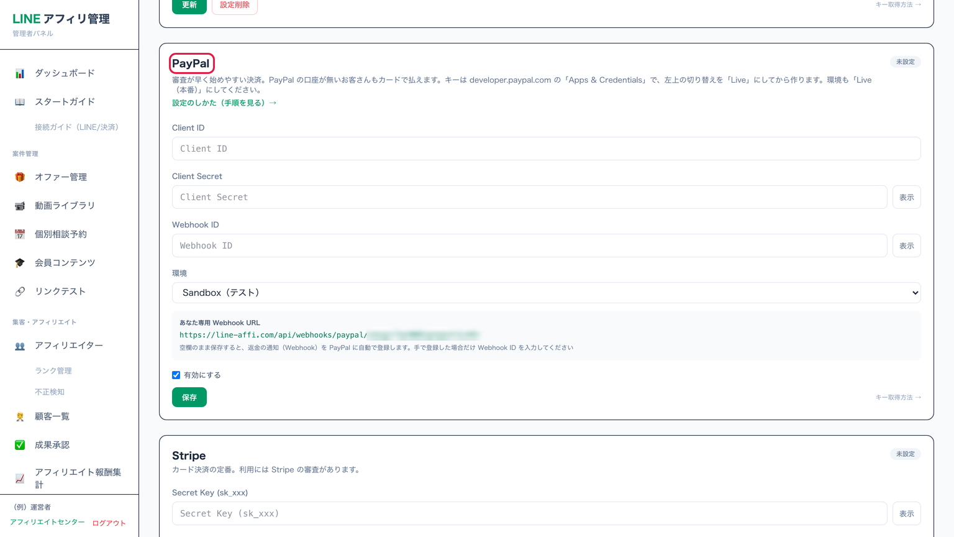This screenshot has width=954, height=537.
Task: Click the dashboard bar chart icon
Action: point(20,73)
